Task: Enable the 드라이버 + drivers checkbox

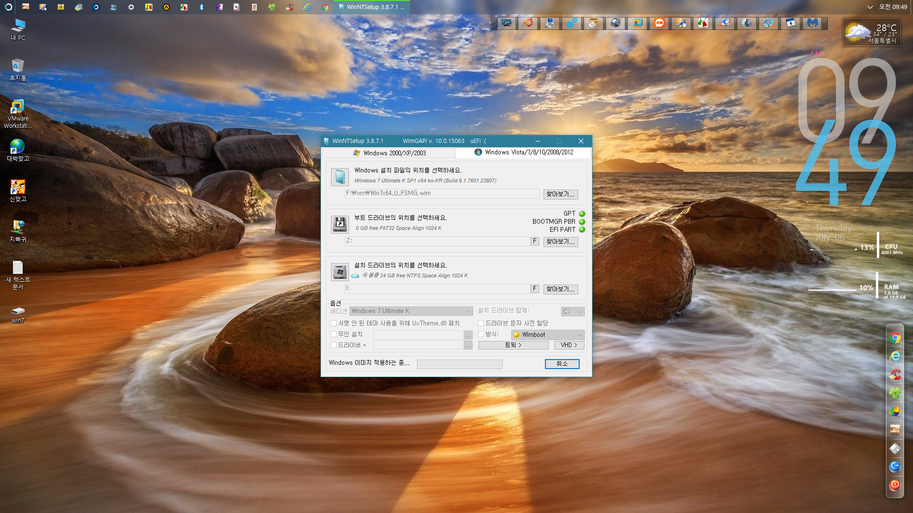Action: 333,345
